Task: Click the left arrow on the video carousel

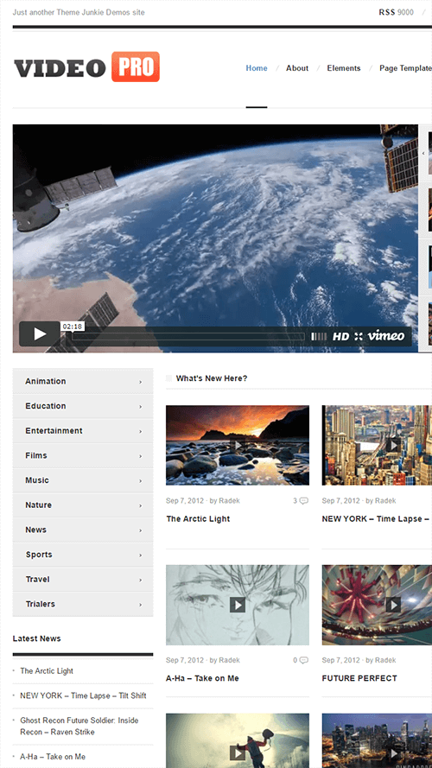Action: pos(423,153)
